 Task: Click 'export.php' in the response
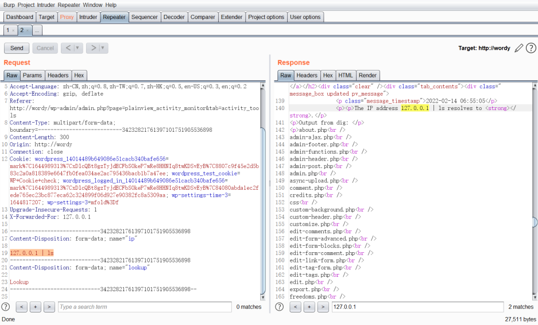coord(305,289)
